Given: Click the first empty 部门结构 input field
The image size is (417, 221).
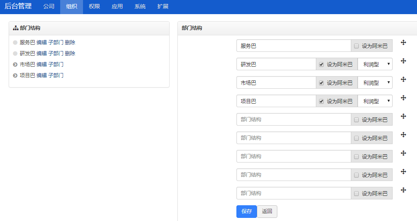Looking at the screenshot, I should click(293, 120).
